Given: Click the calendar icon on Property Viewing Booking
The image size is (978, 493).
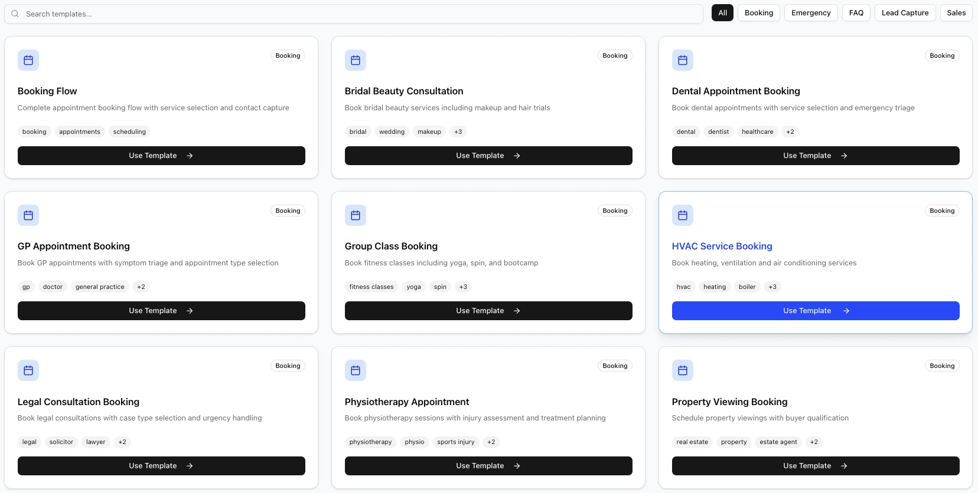Looking at the screenshot, I should pyautogui.click(x=683, y=370).
